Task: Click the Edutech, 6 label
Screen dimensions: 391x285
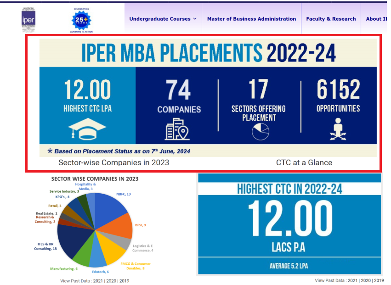Action: click(x=100, y=272)
